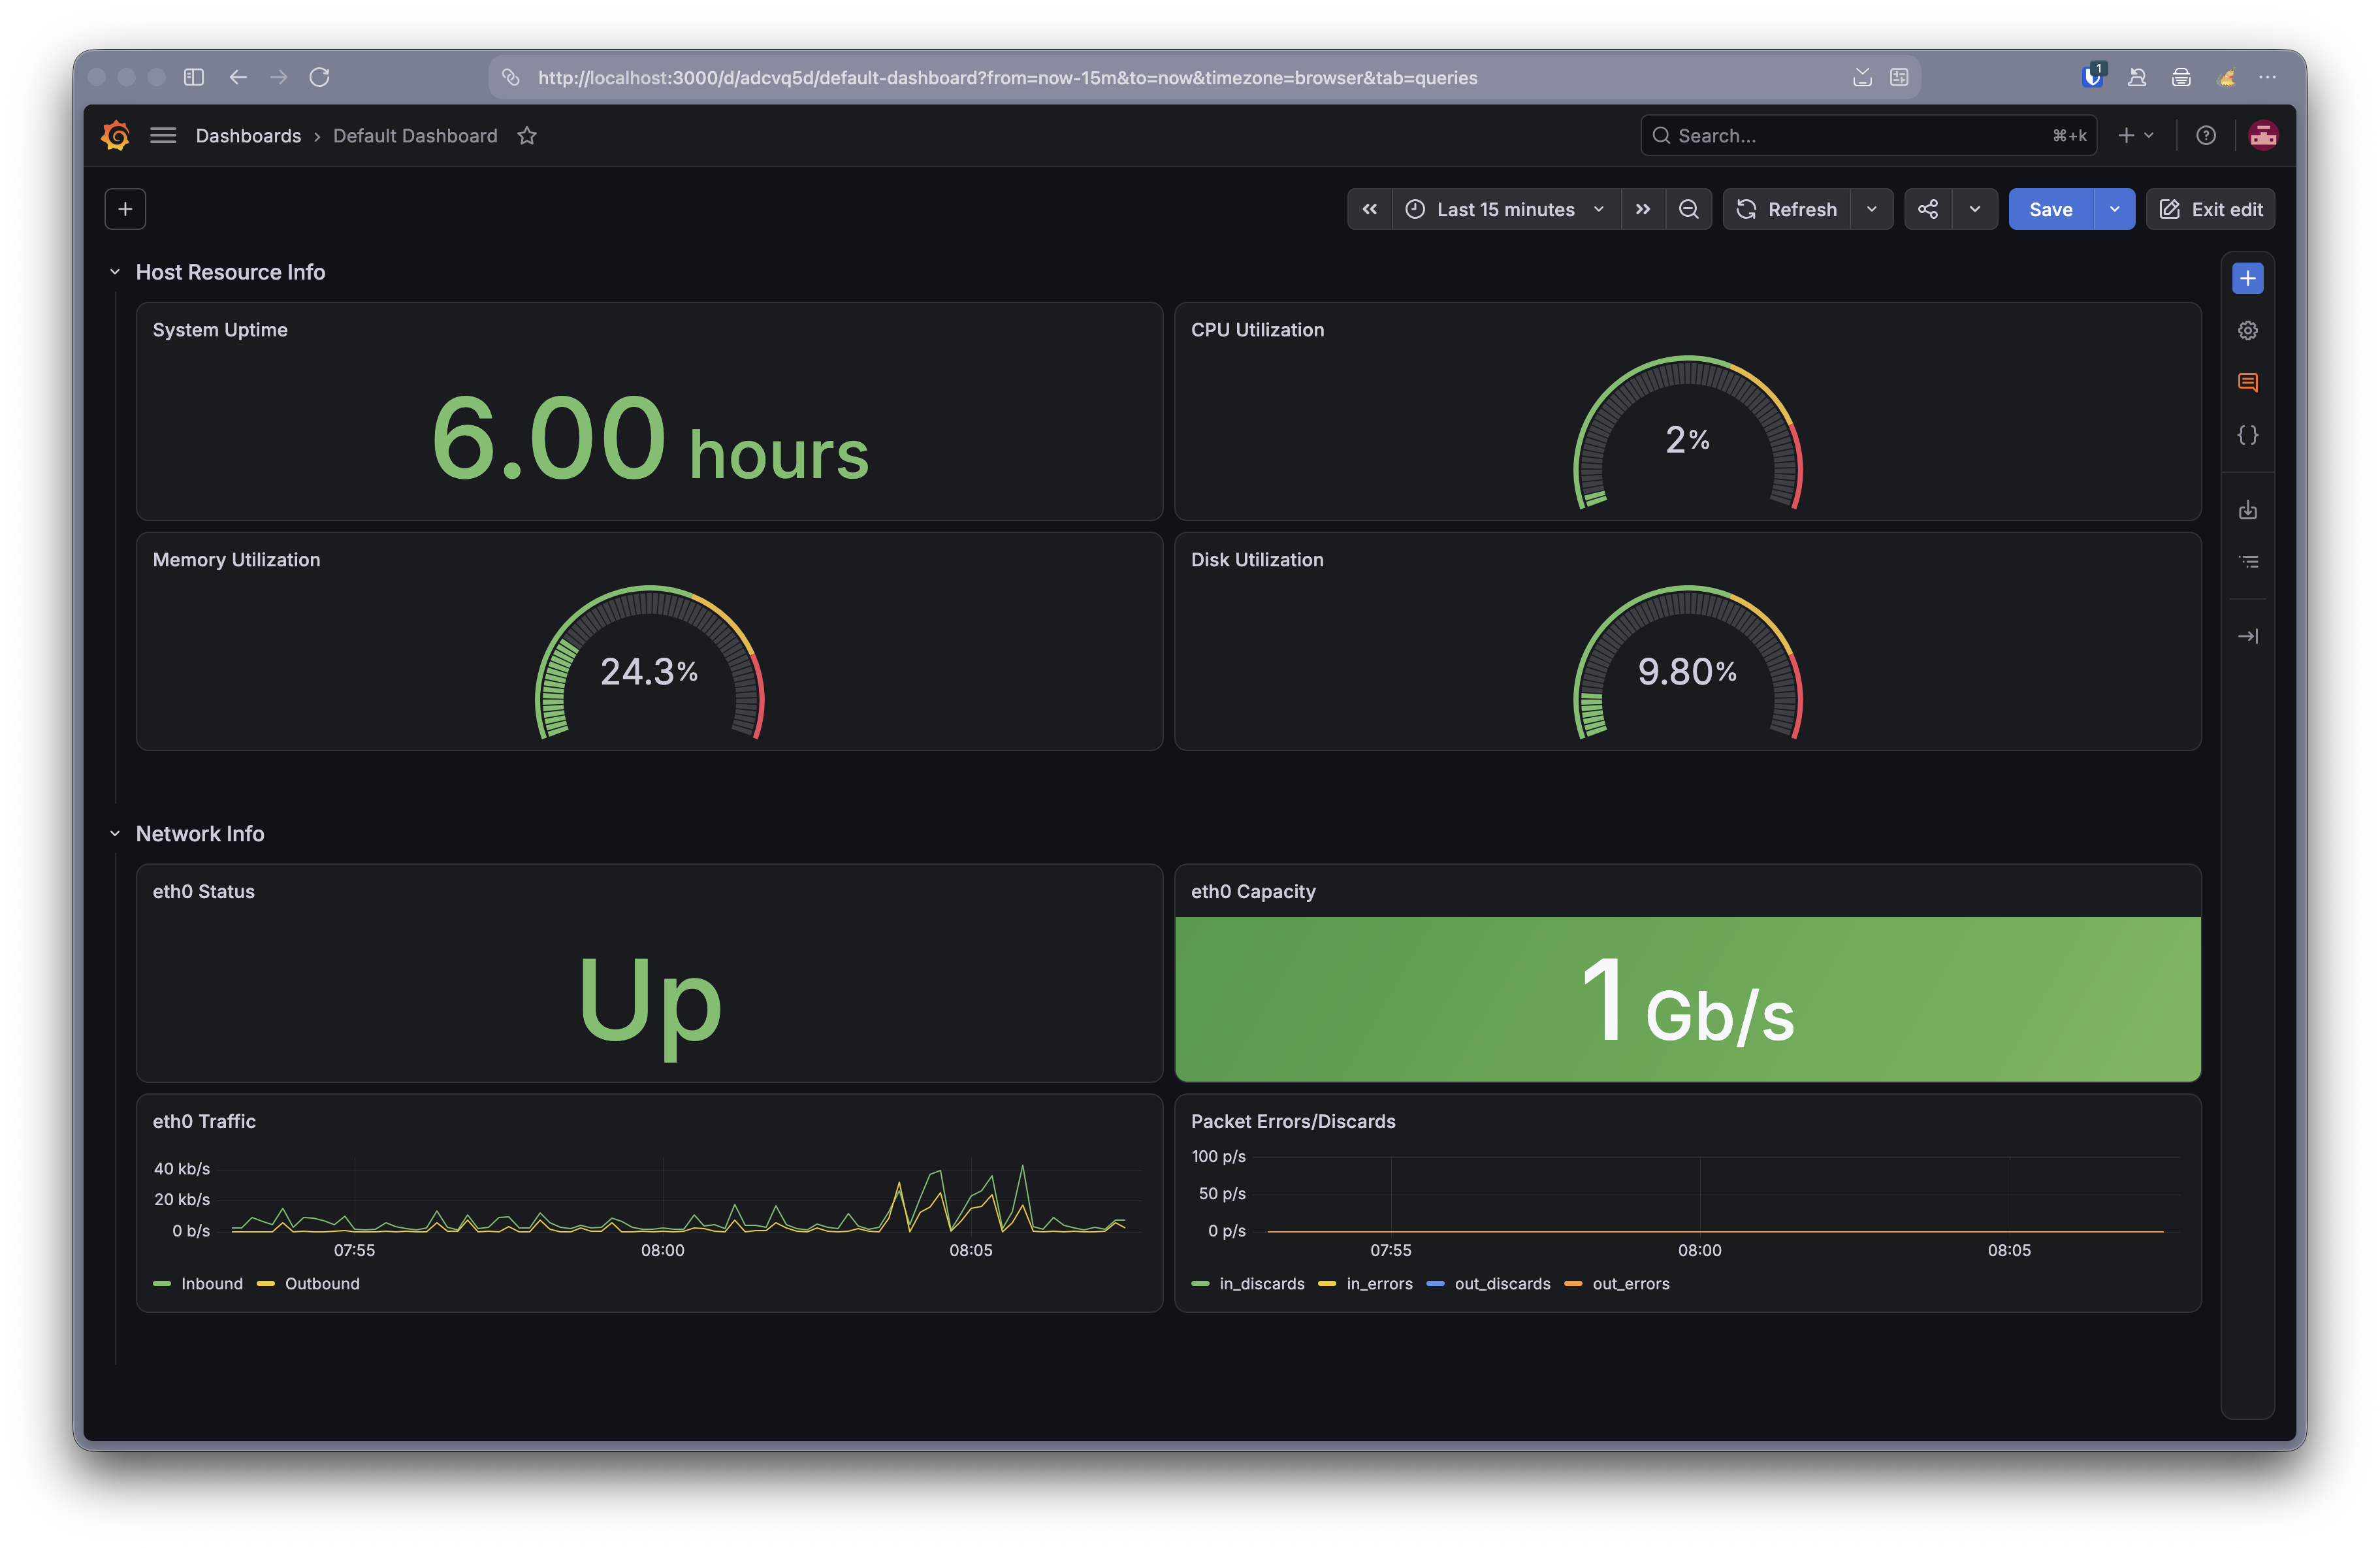Shift time range backward with double-left arrows
Viewport: 2380px width, 1548px height.
tap(1369, 209)
